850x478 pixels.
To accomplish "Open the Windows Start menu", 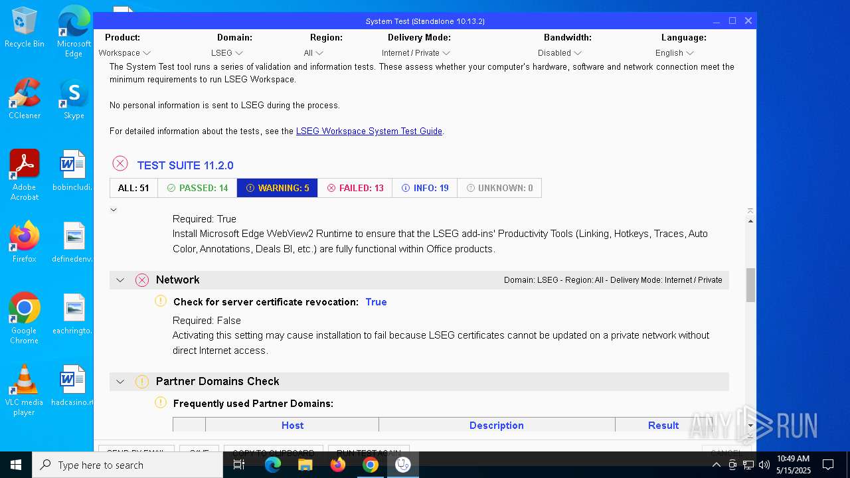I will click(x=16, y=465).
